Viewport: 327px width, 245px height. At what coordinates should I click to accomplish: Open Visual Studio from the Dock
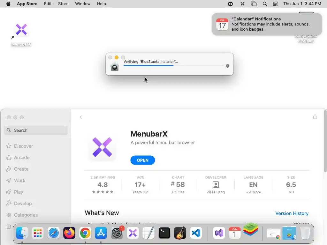coord(219,233)
